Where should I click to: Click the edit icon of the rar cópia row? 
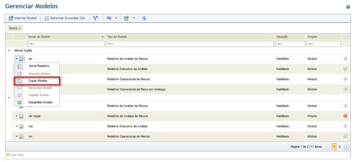(x=21, y=116)
